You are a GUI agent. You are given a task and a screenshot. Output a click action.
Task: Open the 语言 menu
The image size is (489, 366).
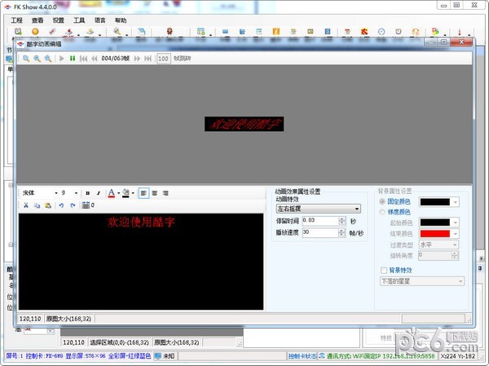point(100,20)
